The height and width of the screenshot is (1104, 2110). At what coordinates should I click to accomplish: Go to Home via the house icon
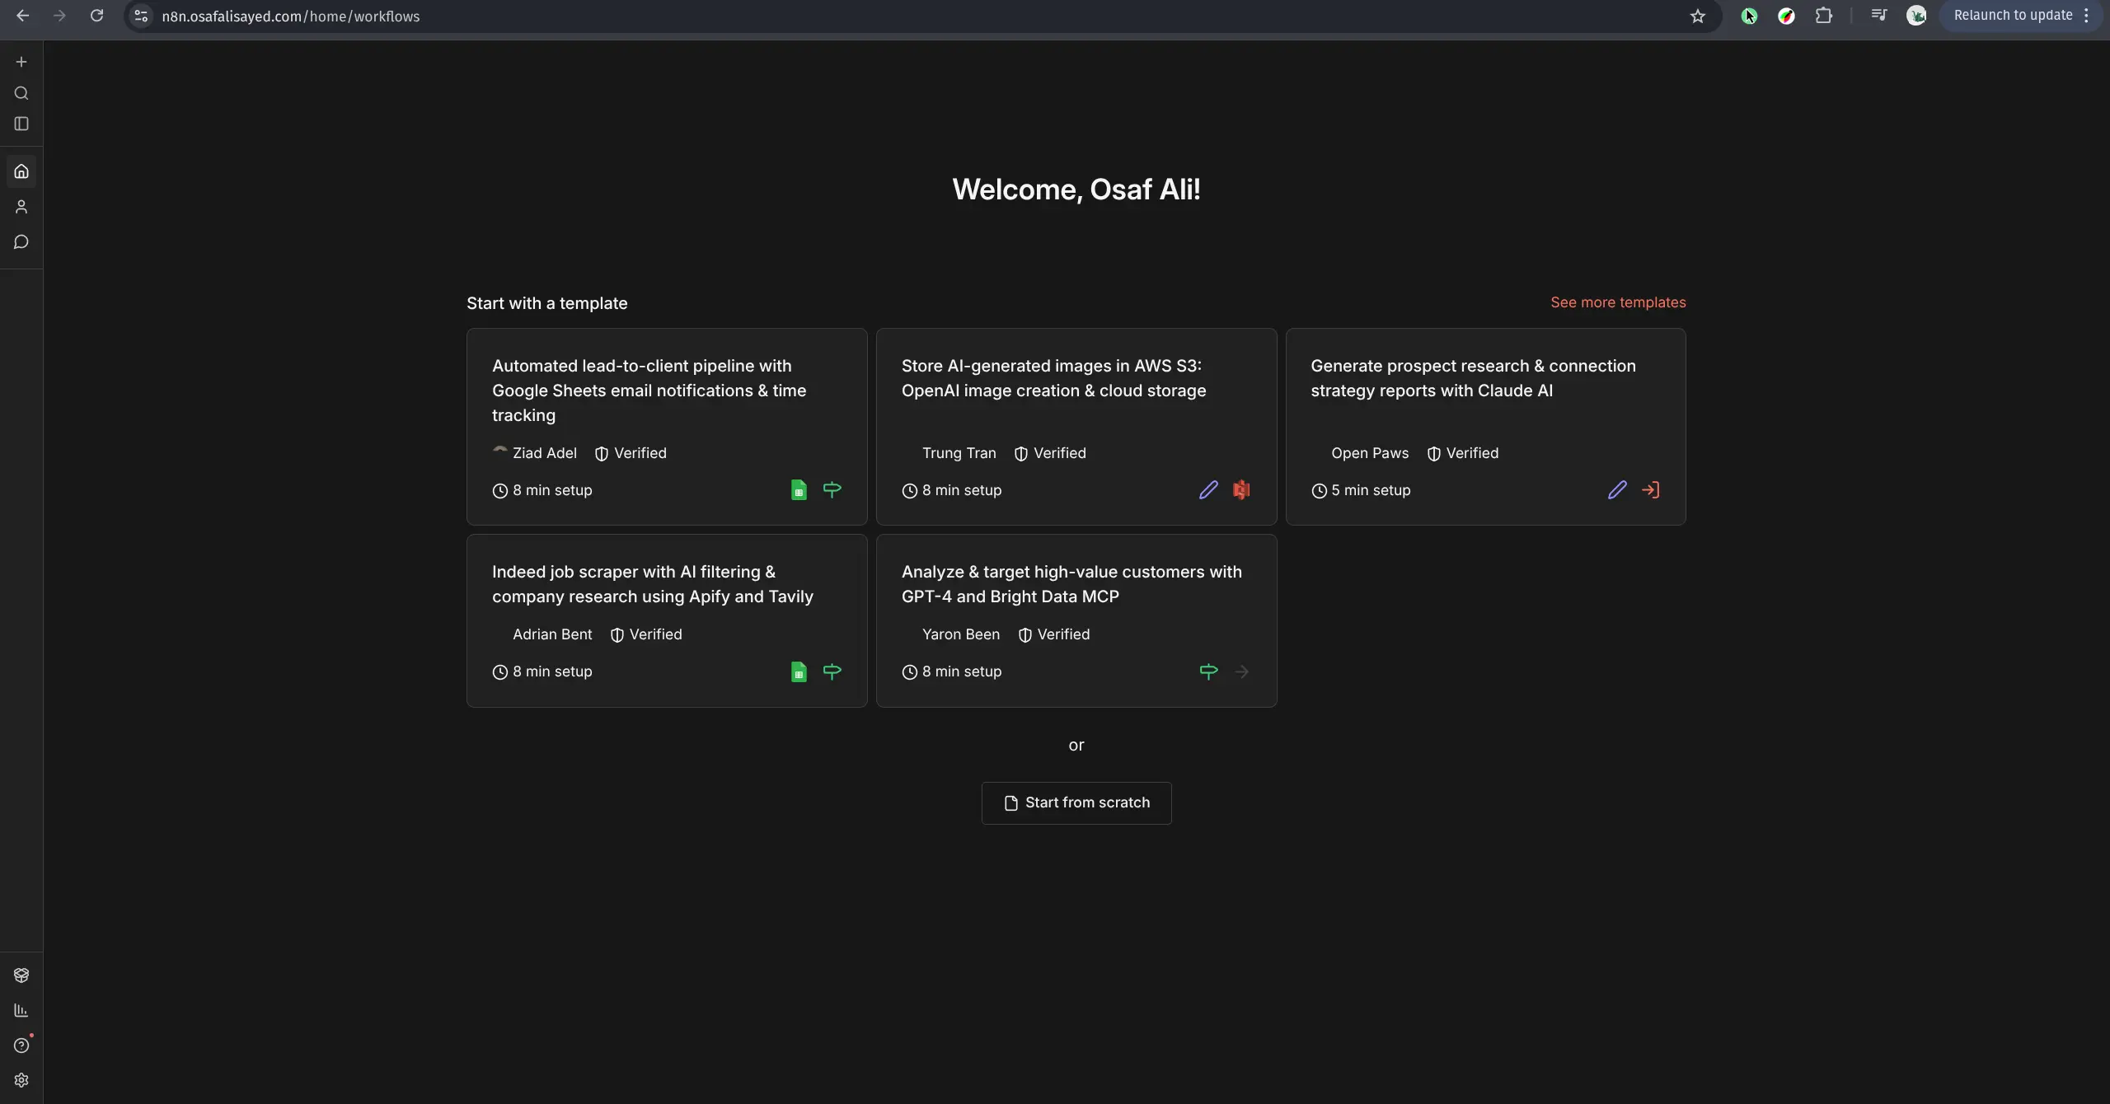(x=21, y=171)
